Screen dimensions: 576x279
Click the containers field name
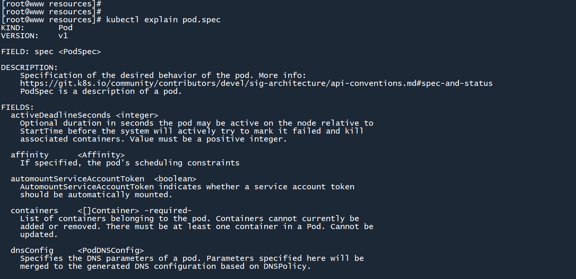[34, 211]
